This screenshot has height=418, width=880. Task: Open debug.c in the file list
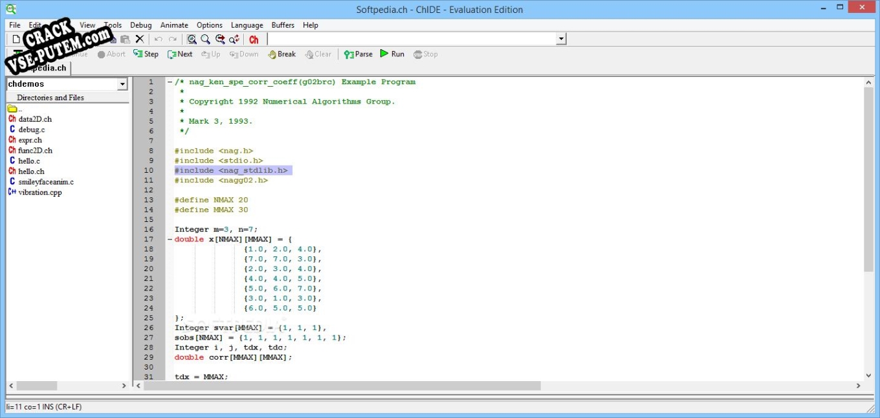[27, 129]
